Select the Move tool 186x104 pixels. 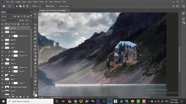coord(35,14)
